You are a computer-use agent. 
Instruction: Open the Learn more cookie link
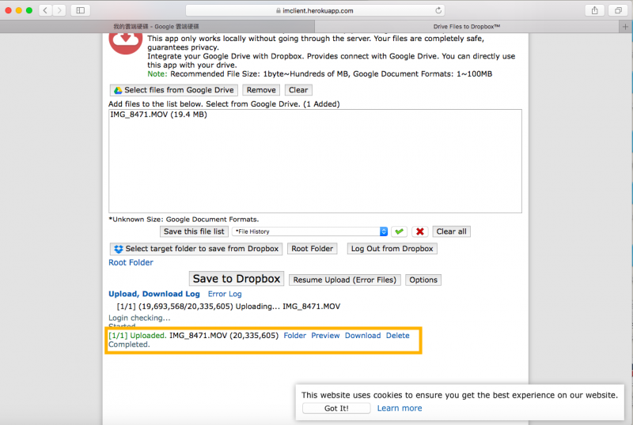click(400, 408)
